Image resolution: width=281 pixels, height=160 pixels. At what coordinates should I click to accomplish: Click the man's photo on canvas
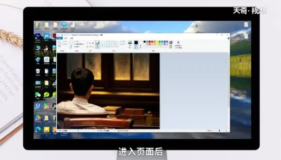[x=108, y=91]
